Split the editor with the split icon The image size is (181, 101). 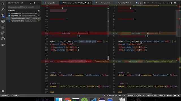coord(175,3)
